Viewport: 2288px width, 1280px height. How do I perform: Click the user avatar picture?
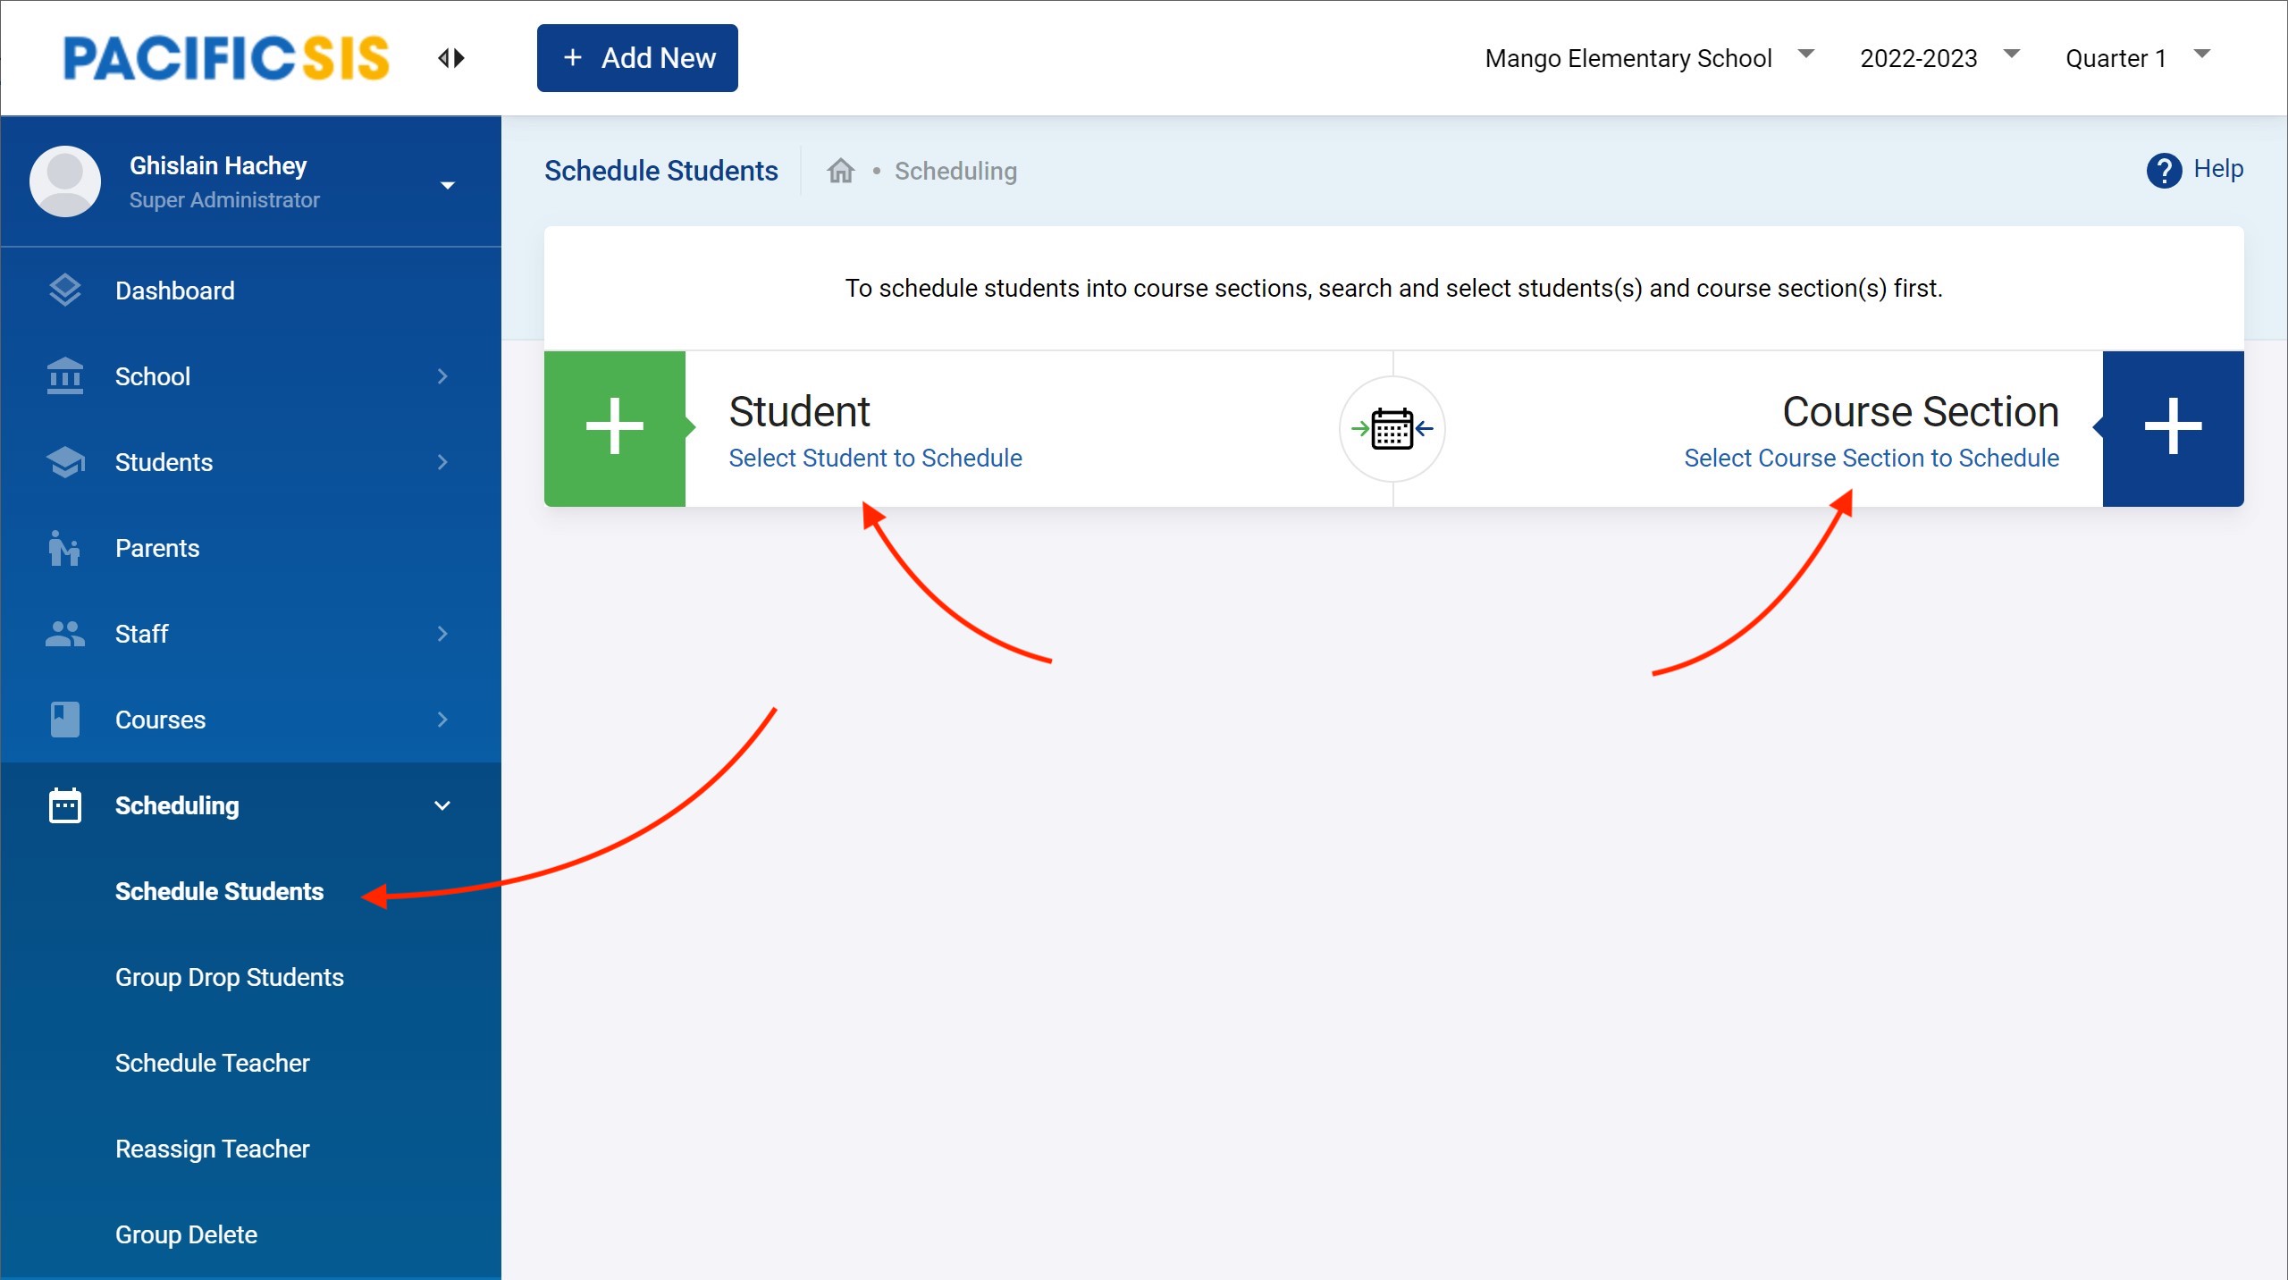coord(65,181)
